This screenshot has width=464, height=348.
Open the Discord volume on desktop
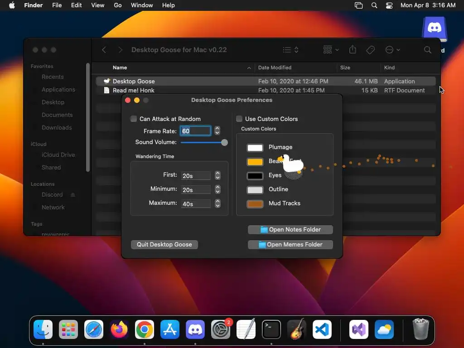pyautogui.click(x=435, y=29)
